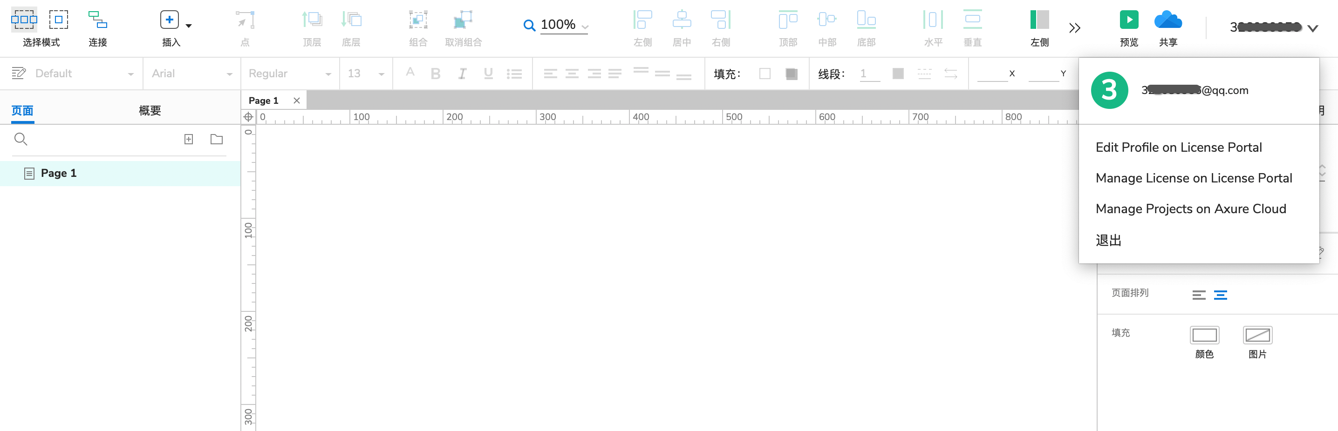Click the add folder icon
The height and width of the screenshot is (431, 1338).
217,139
